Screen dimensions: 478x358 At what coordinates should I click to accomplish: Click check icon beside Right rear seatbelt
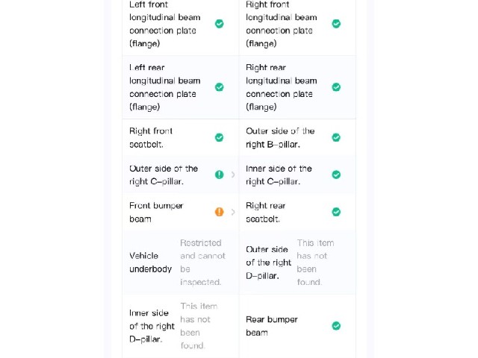tap(336, 212)
